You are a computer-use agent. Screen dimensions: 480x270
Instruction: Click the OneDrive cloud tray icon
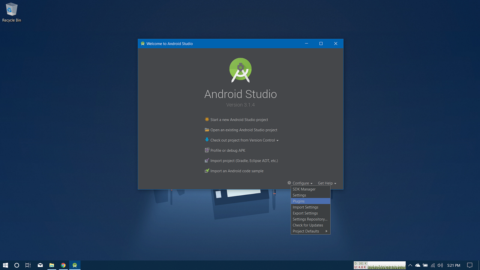(418, 265)
